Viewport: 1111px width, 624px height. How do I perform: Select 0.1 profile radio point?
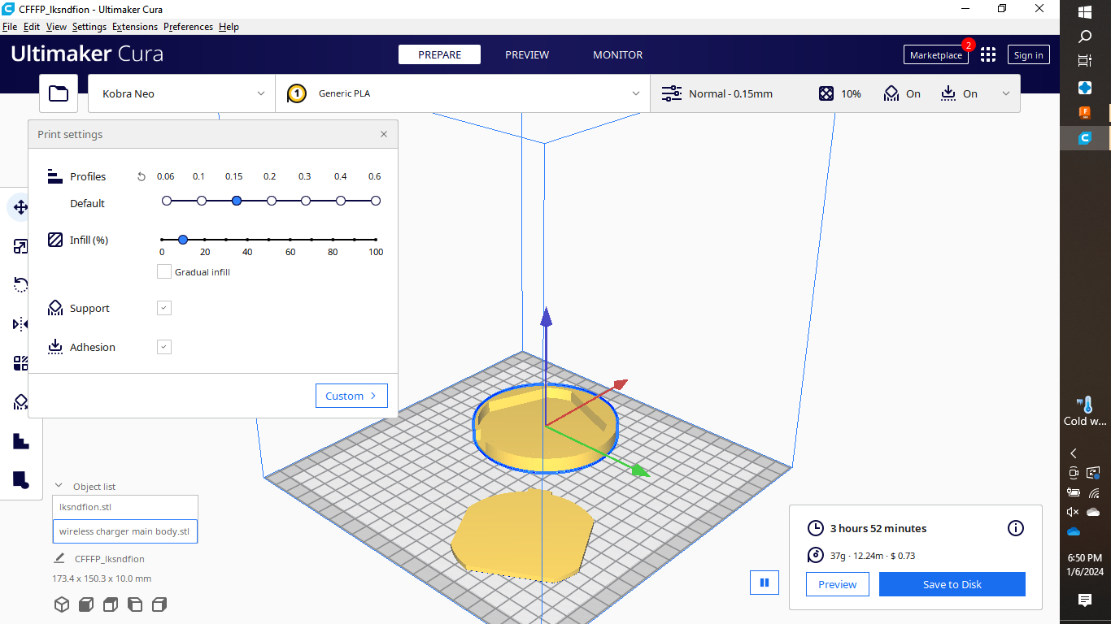coord(202,201)
